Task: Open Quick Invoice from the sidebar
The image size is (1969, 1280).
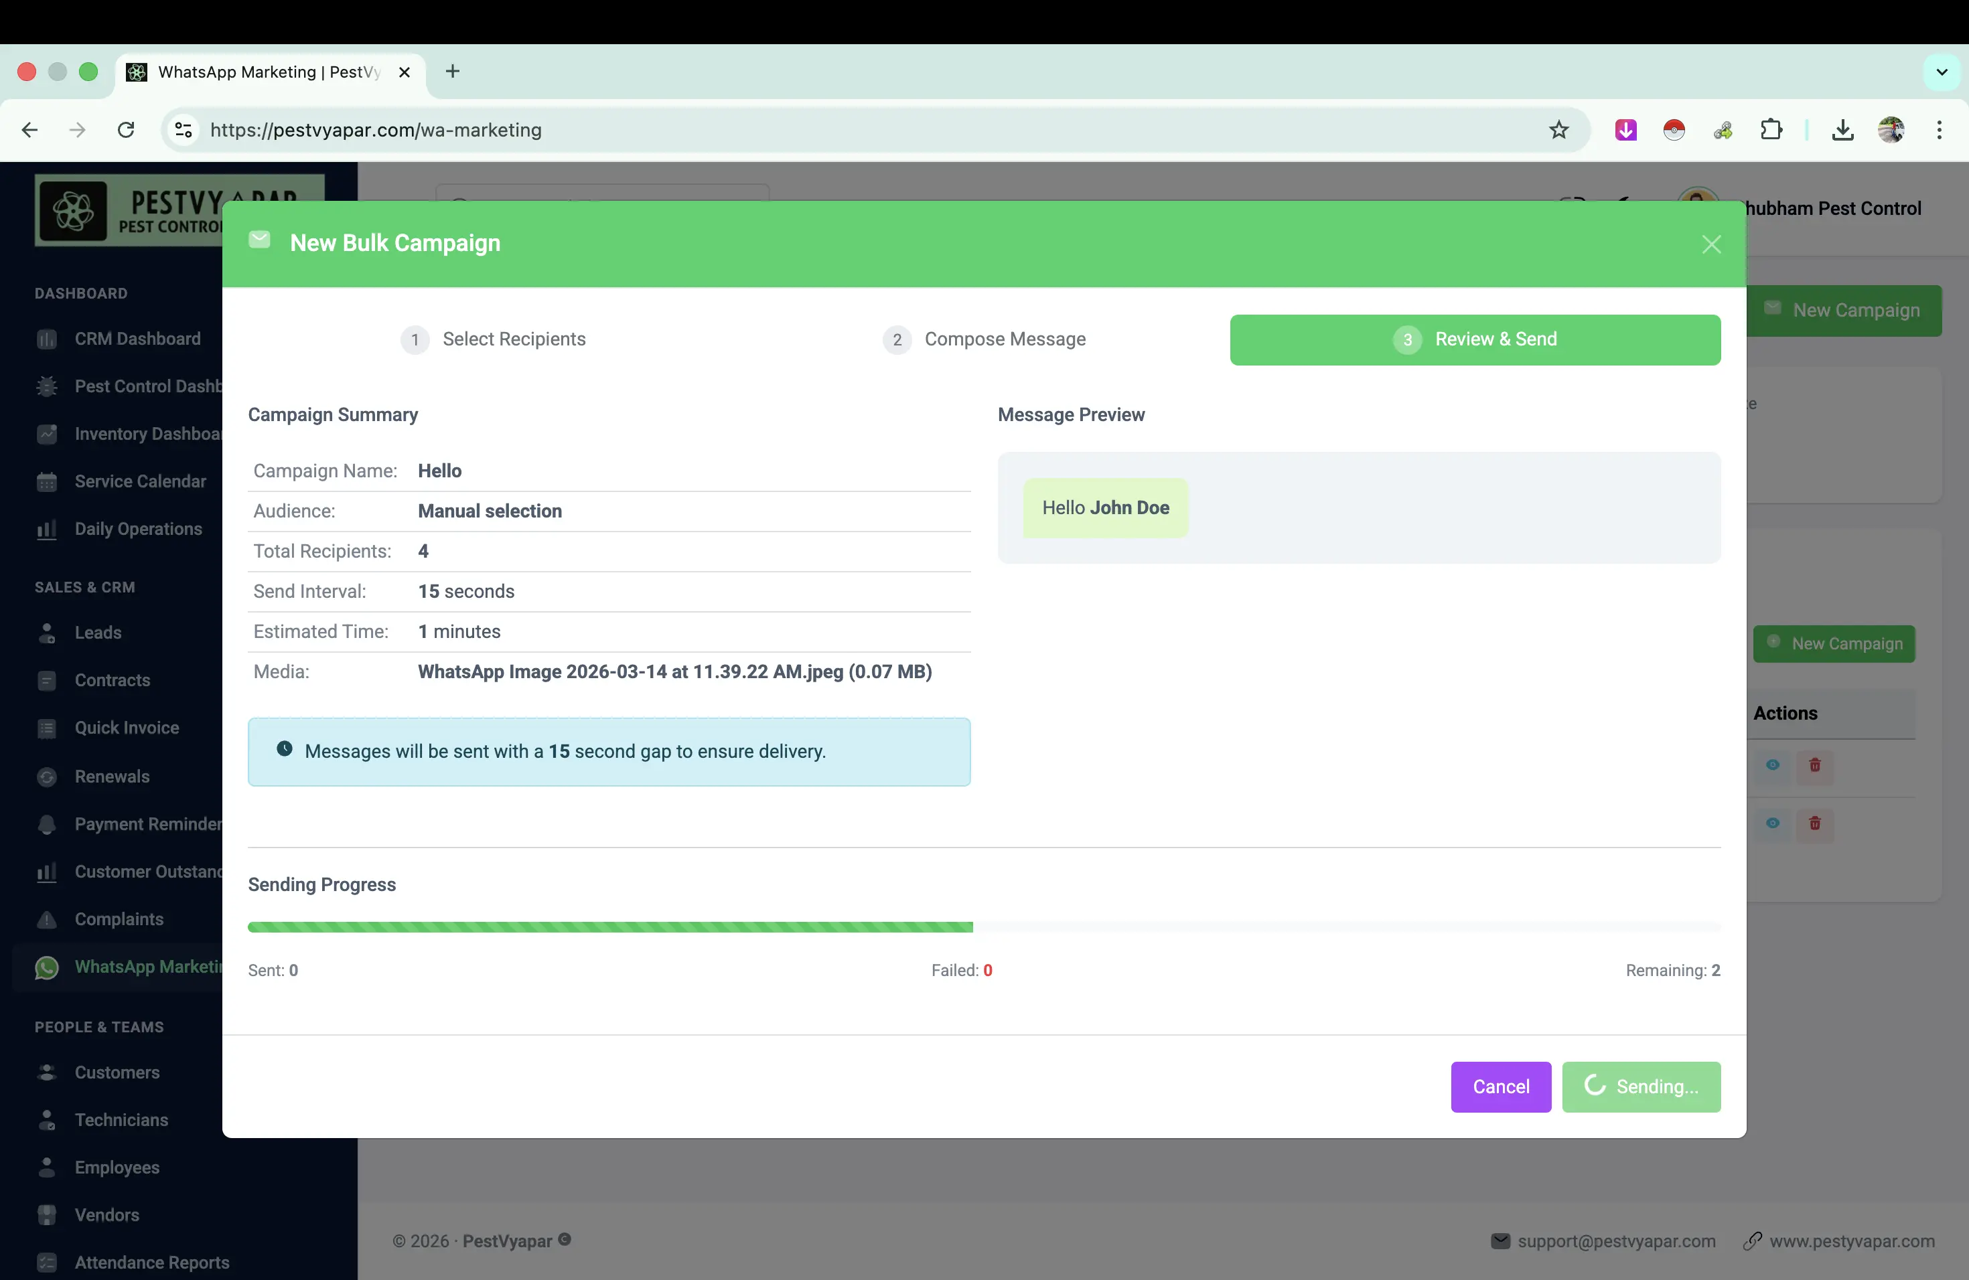Action: tap(127, 728)
